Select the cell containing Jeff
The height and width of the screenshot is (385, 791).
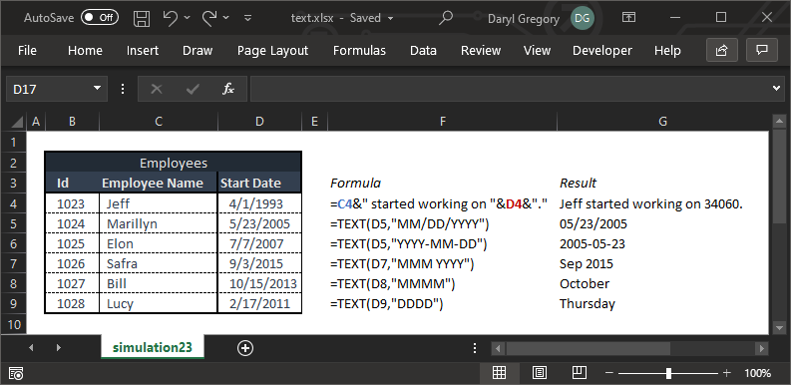coord(159,203)
